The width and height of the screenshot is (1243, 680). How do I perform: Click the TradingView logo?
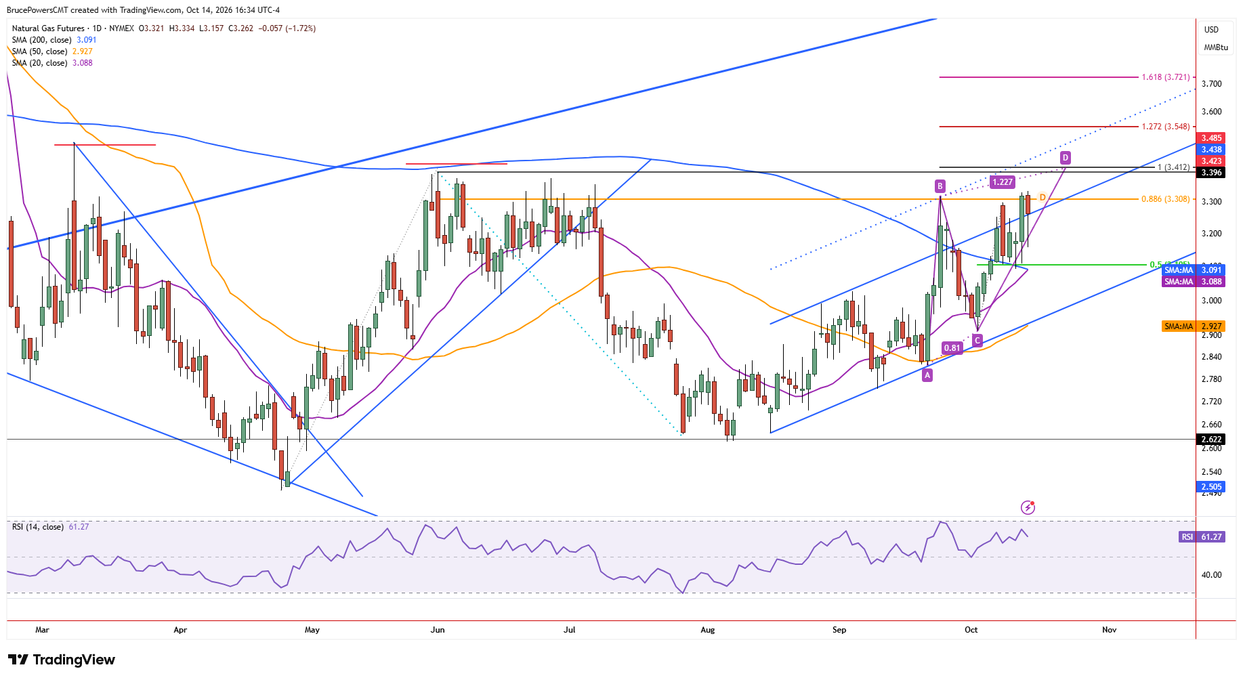coord(62,660)
